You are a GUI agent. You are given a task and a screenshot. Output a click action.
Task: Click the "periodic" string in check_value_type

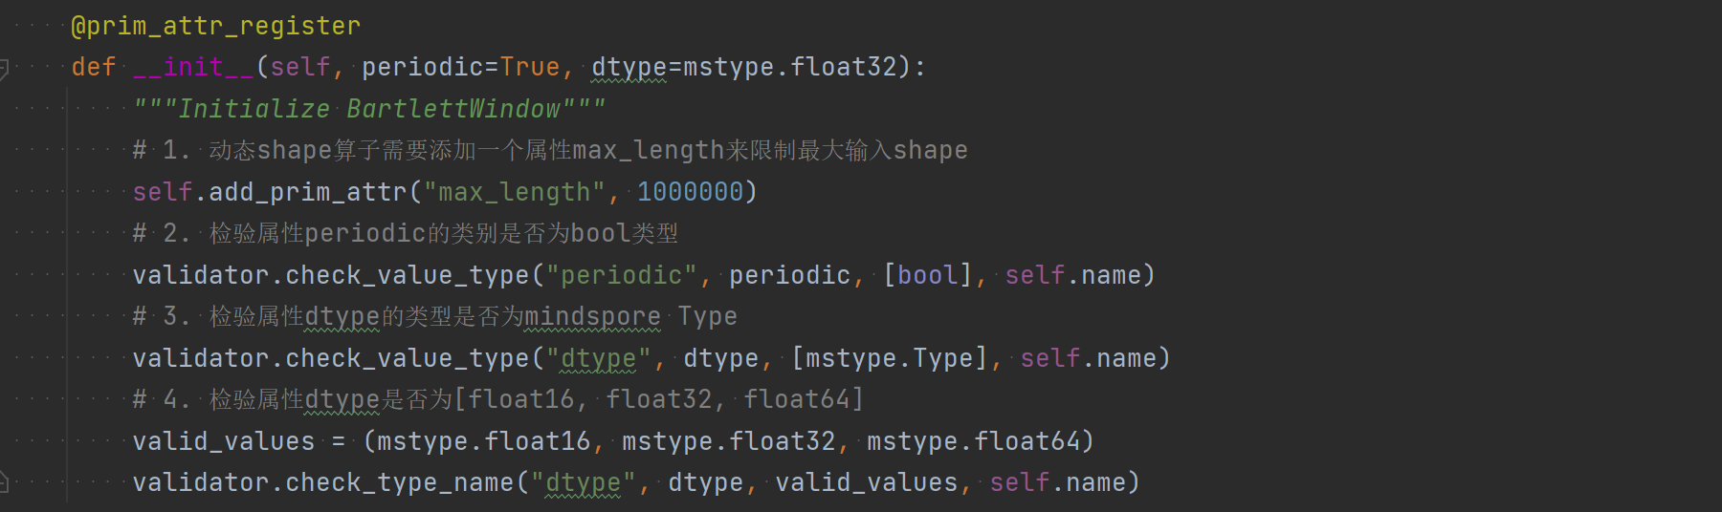pos(621,275)
